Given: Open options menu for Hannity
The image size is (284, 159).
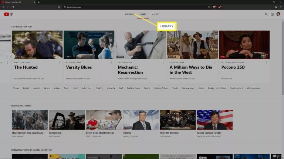Looking at the screenshot, I should click(x=157, y=133).
